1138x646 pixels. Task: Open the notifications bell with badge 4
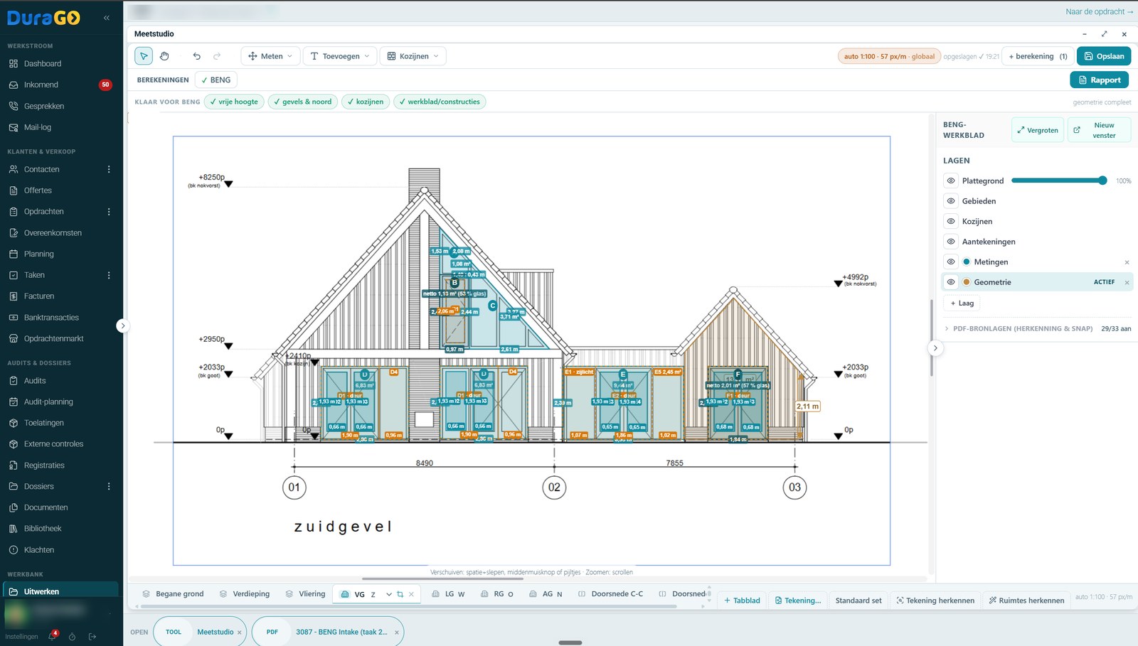[52, 636]
